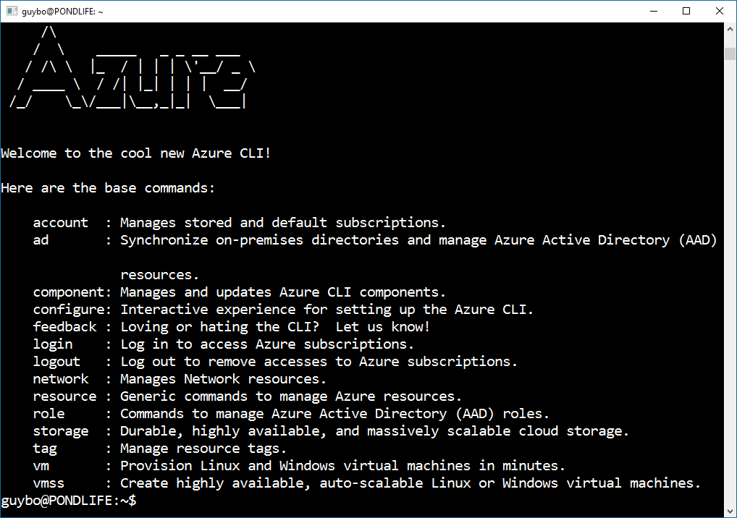Click the Azure ASCII art logo
This screenshot has width=737, height=518.
(132, 67)
